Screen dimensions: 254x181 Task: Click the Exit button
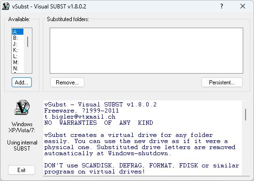22,170
